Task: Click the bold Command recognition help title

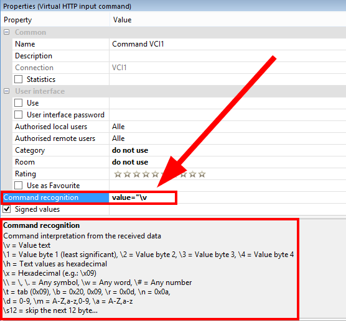Action: (x=41, y=225)
